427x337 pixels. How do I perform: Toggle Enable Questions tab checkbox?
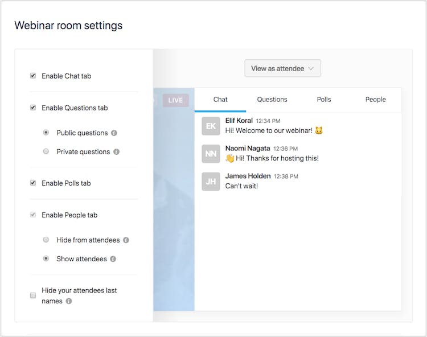click(33, 108)
